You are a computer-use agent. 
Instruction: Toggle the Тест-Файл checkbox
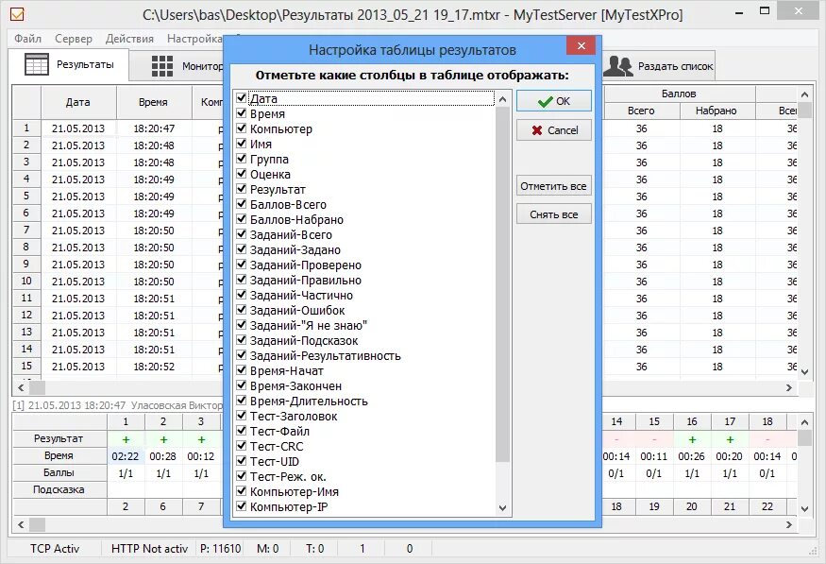[242, 431]
